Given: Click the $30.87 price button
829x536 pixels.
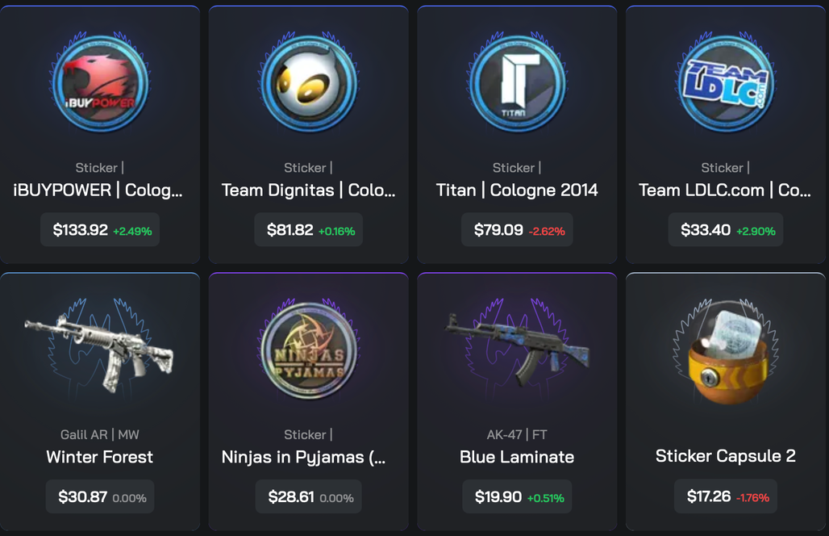Looking at the screenshot, I should pos(100,496).
